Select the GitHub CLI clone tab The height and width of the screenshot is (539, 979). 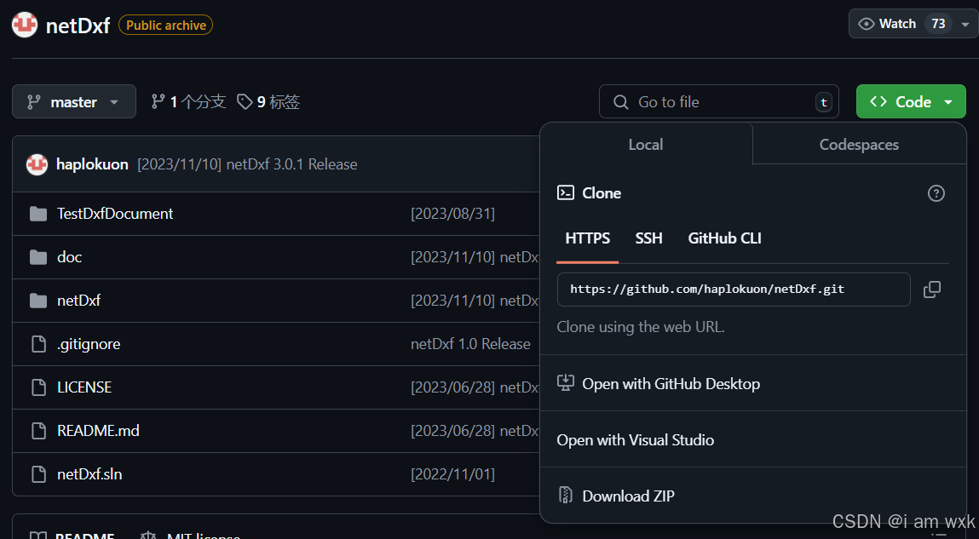725,238
